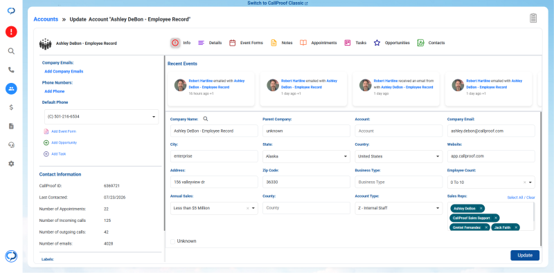Click the green plus Add Opportunity icon
Image resolution: width=554 pixels, height=273 pixels.
pos(46,143)
